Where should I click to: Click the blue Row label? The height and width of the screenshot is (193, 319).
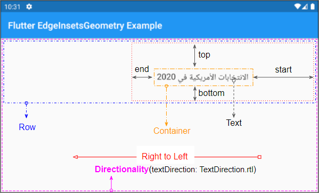tap(27, 127)
